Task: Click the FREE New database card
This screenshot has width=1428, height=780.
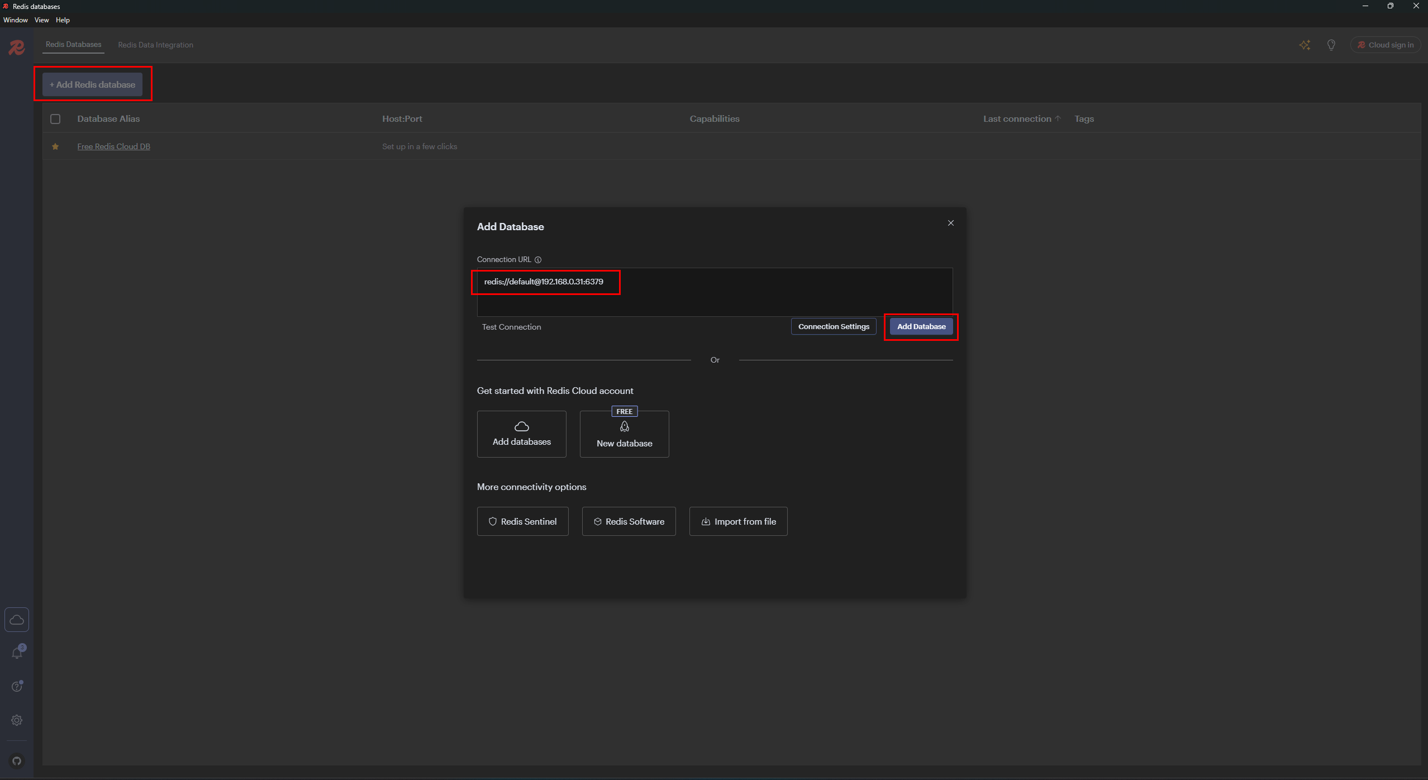Action: click(x=625, y=434)
